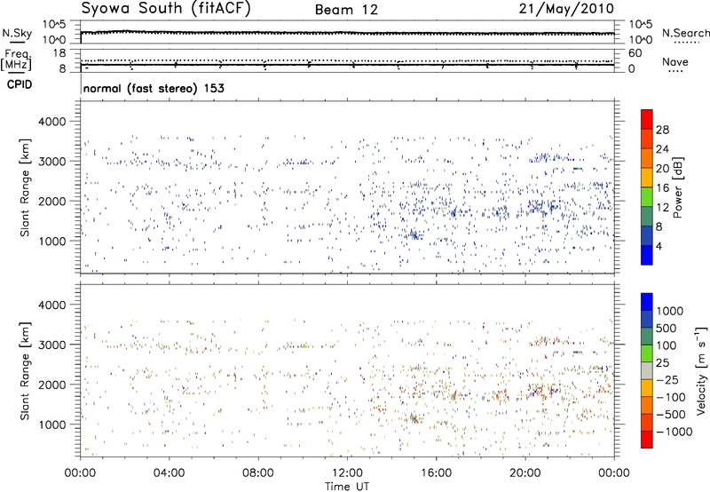Click the "Nave" legend label
Viewport: 710px width, 492px height.
675,62
